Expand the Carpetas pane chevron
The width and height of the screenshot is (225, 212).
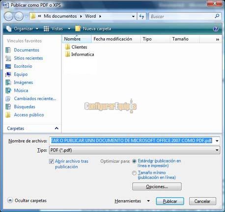(56, 128)
